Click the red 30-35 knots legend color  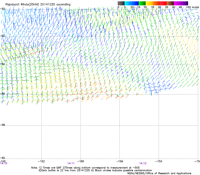tap(163, 3)
